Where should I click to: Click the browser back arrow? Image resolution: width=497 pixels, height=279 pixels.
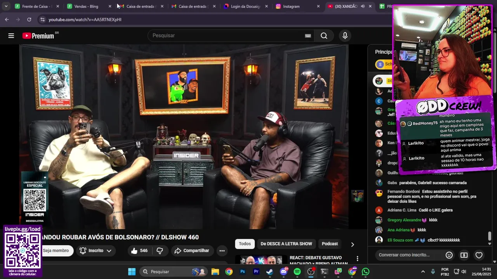pyautogui.click(x=7, y=19)
